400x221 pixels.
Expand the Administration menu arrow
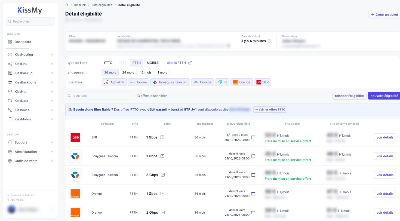coord(52,152)
